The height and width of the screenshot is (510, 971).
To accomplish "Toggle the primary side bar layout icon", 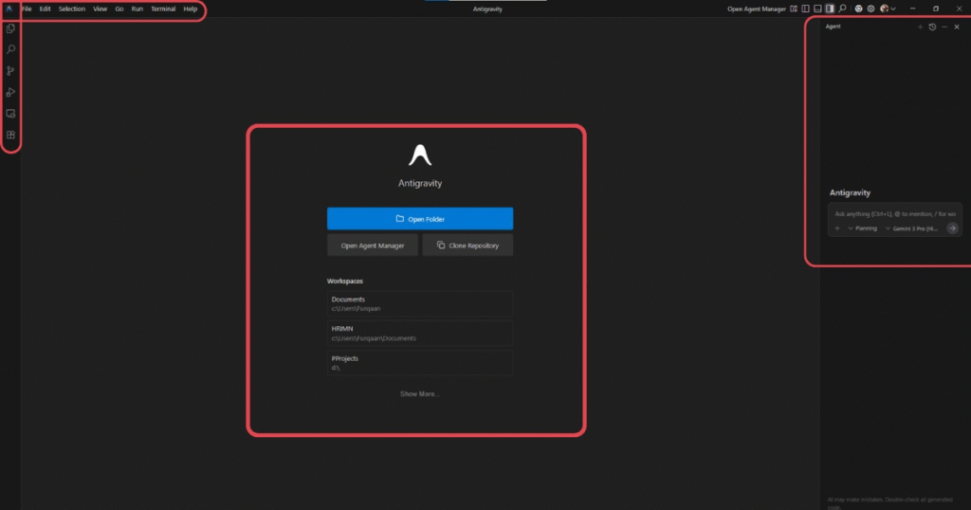I will coord(805,9).
